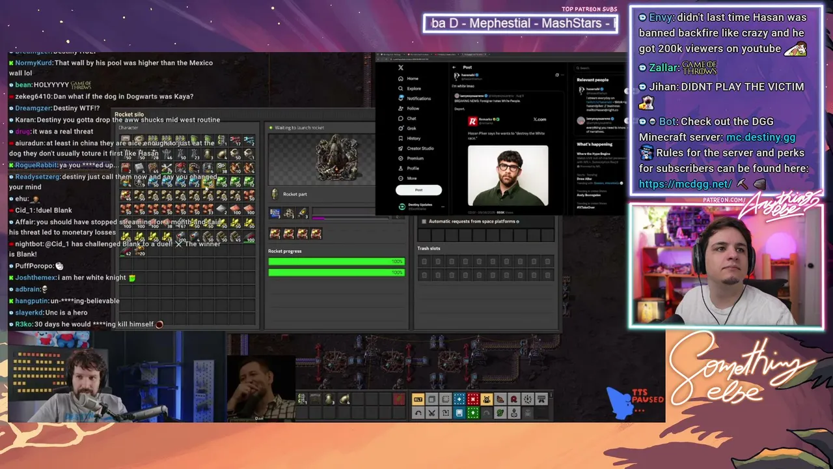This screenshot has width=833, height=469.
Task: Open Creator Studio in the X sidebar
Action: pos(416,149)
